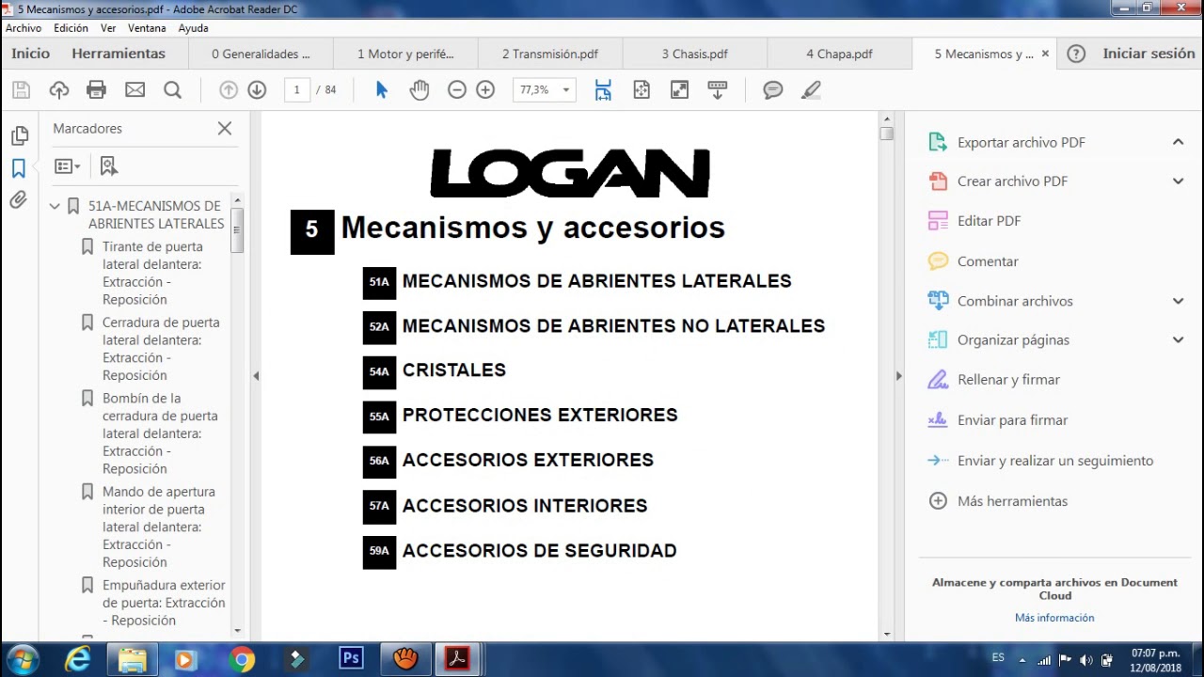Close the Marcadores panel

pyautogui.click(x=225, y=129)
